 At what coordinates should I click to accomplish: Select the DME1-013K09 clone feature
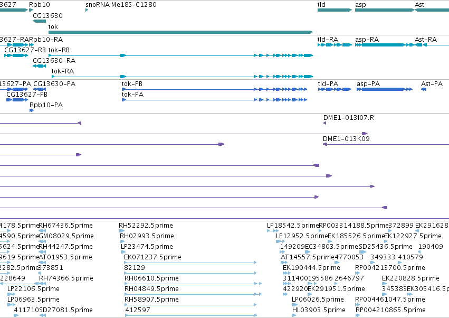(386, 144)
